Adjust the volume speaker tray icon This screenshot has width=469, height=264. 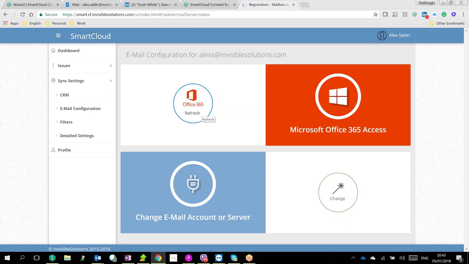(402, 258)
